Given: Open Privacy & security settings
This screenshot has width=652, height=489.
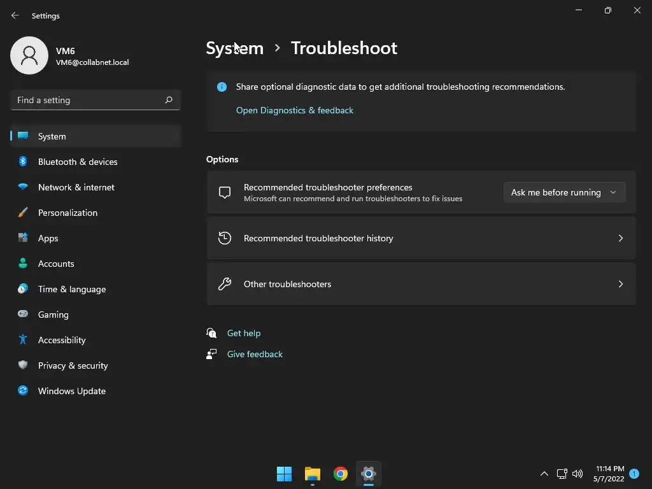Looking at the screenshot, I should pyautogui.click(x=96, y=365).
